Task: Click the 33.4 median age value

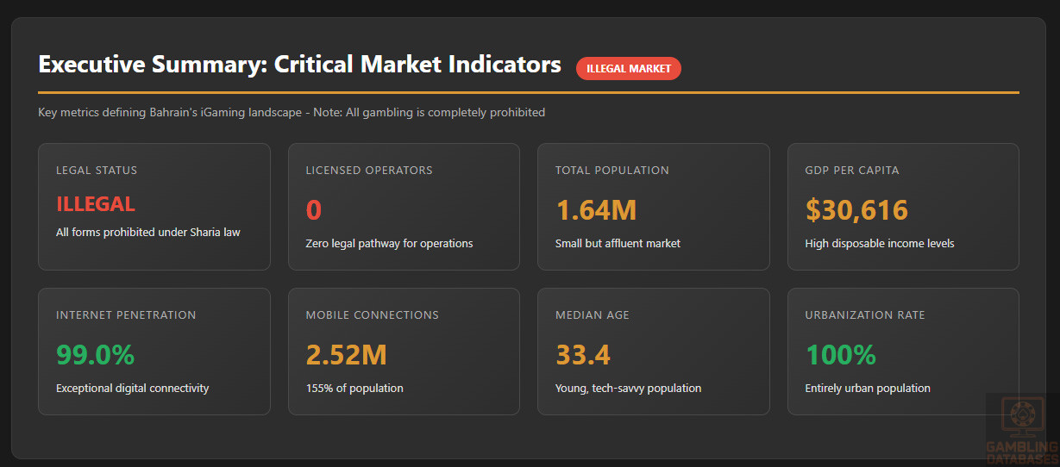Action: 583,354
